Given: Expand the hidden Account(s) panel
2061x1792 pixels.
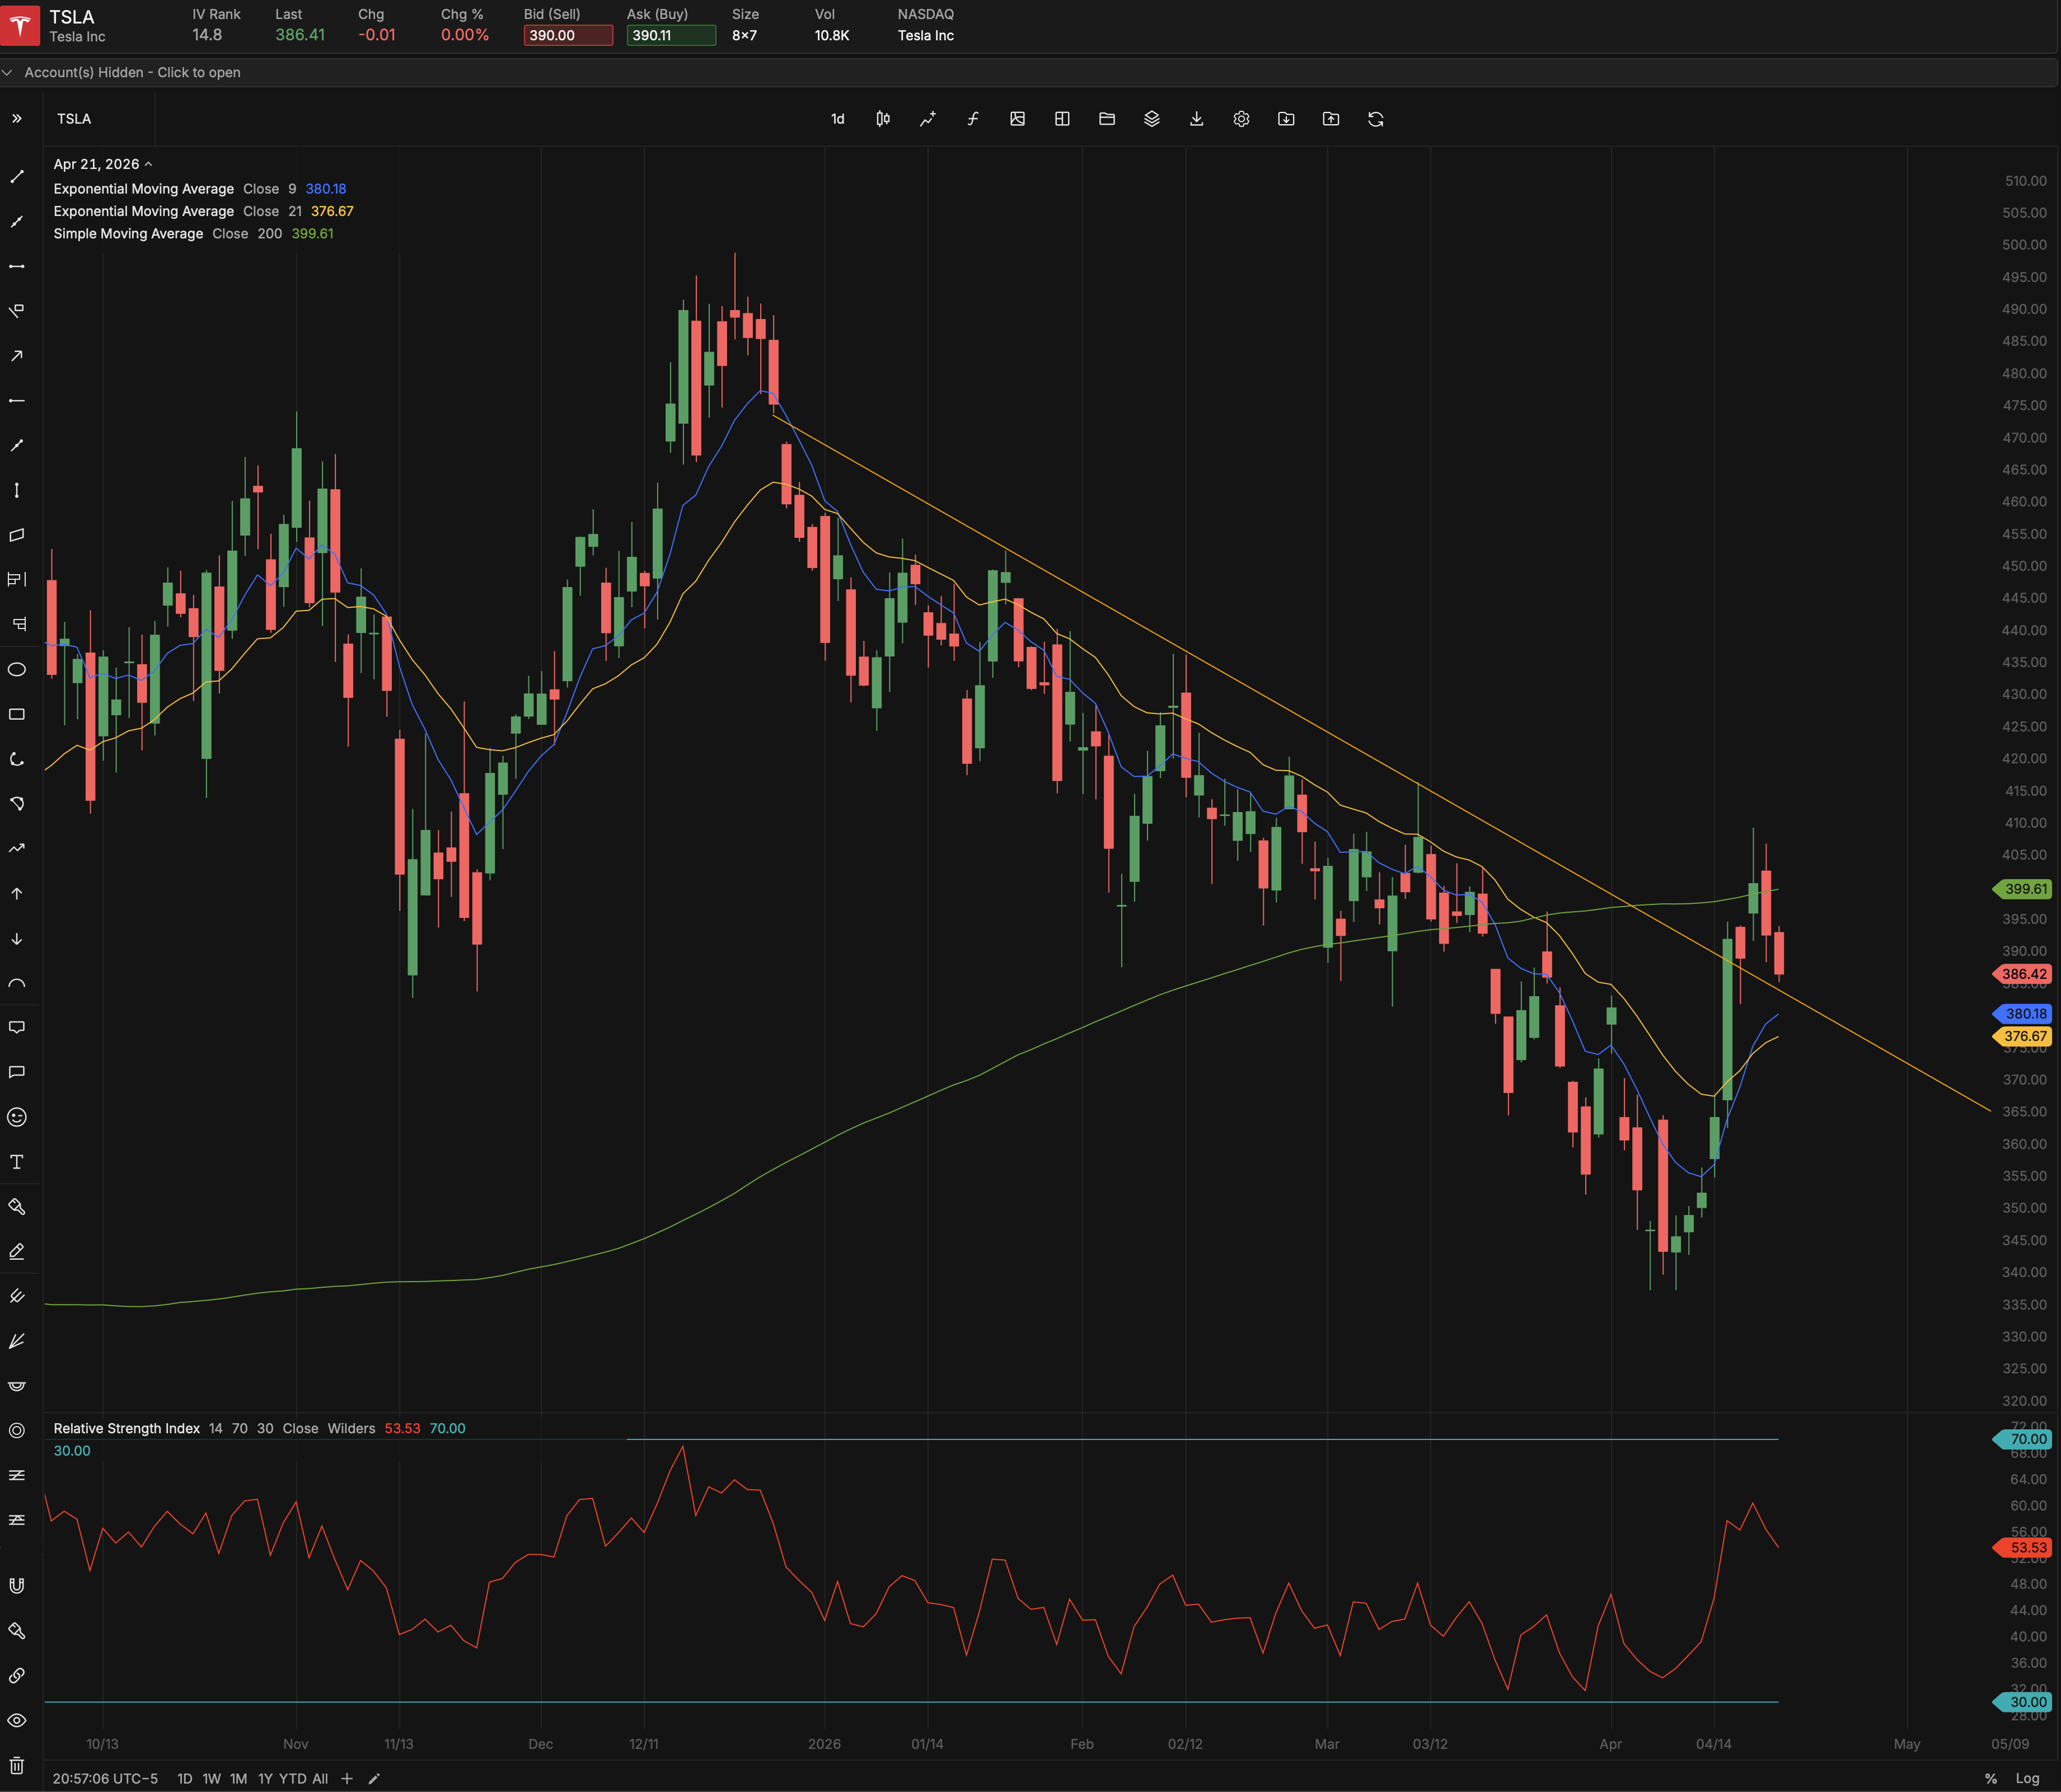Looking at the screenshot, I should coord(130,72).
